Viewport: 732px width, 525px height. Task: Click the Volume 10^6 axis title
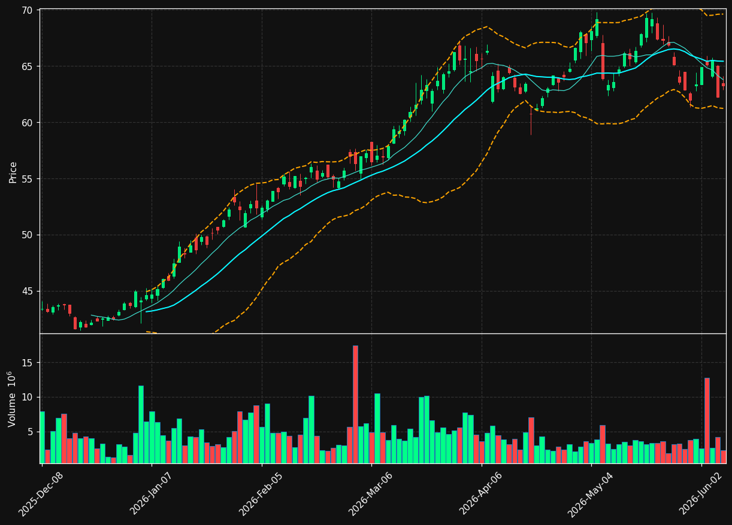coord(12,399)
